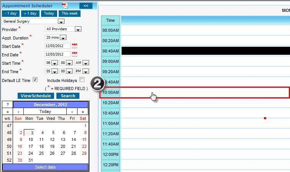Click the calendar help question mark

[8, 105]
